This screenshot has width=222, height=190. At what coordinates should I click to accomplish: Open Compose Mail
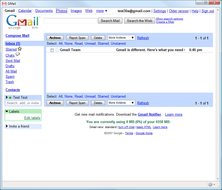coord(17,36)
